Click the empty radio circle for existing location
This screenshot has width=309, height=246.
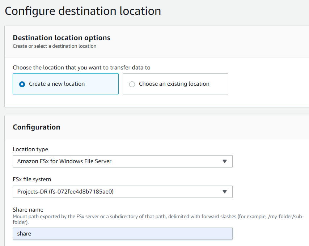[132, 84]
